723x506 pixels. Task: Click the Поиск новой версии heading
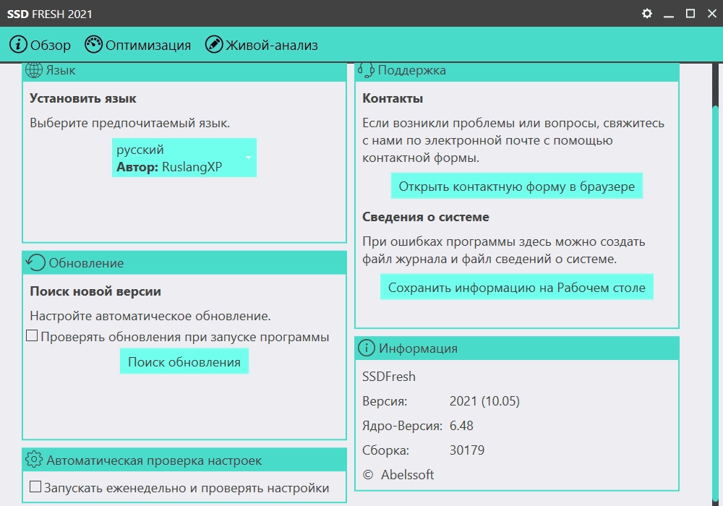click(x=95, y=291)
